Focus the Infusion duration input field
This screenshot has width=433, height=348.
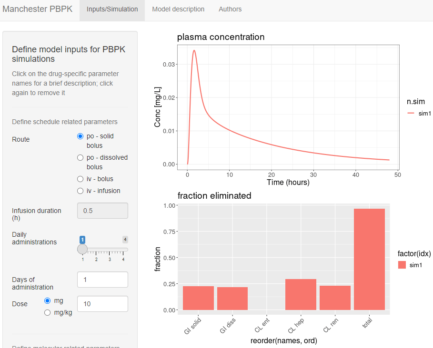point(102,211)
